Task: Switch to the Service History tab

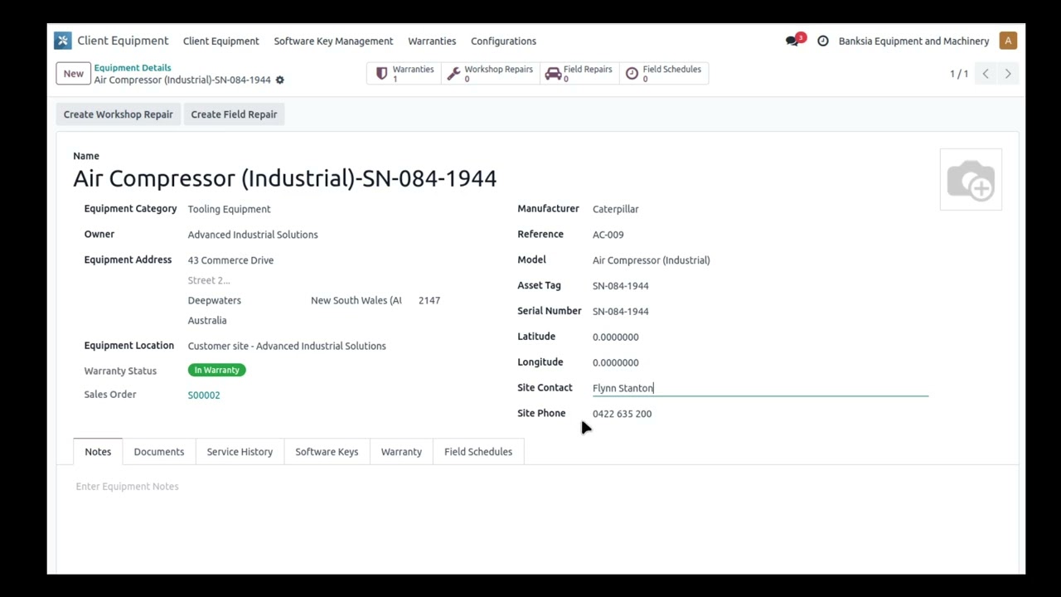Action: (x=240, y=452)
